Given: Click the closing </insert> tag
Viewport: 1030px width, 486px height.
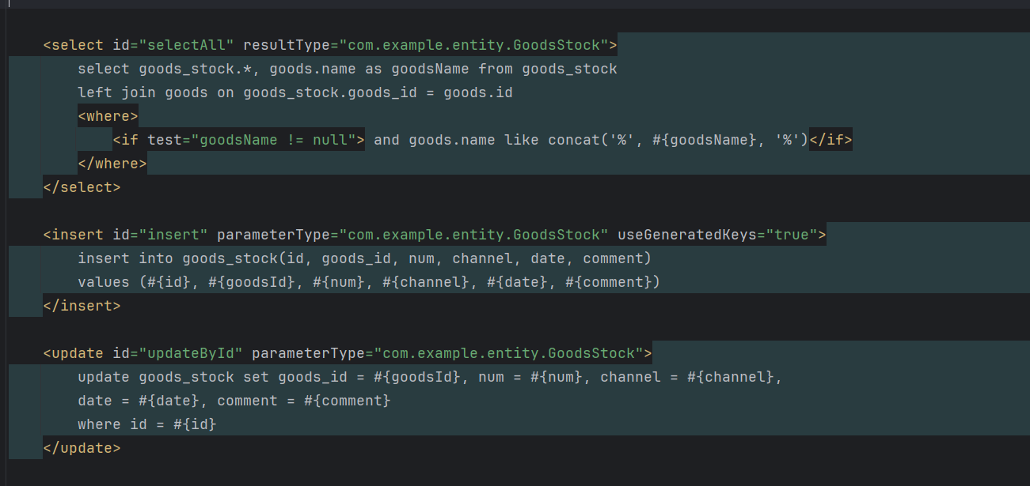Looking at the screenshot, I should [x=82, y=306].
